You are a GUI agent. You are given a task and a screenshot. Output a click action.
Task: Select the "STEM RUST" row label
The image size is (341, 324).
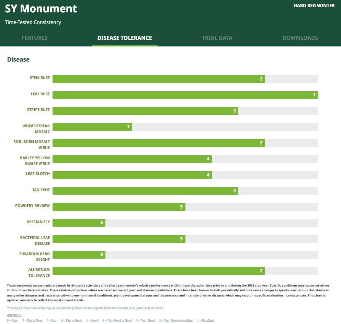pos(40,78)
